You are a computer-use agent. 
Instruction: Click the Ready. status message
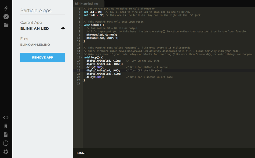pyautogui.click(x=81, y=153)
